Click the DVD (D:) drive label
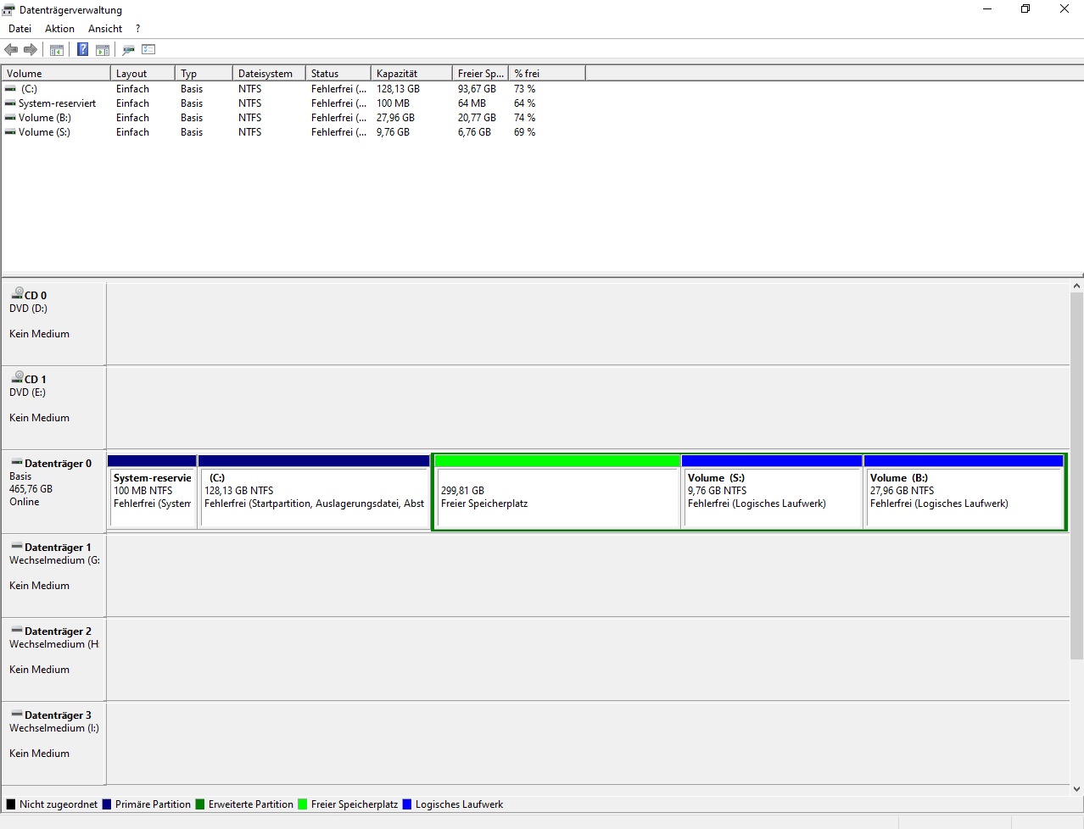Viewport: 1084px width, 829px height. click(x=28, y=309)
